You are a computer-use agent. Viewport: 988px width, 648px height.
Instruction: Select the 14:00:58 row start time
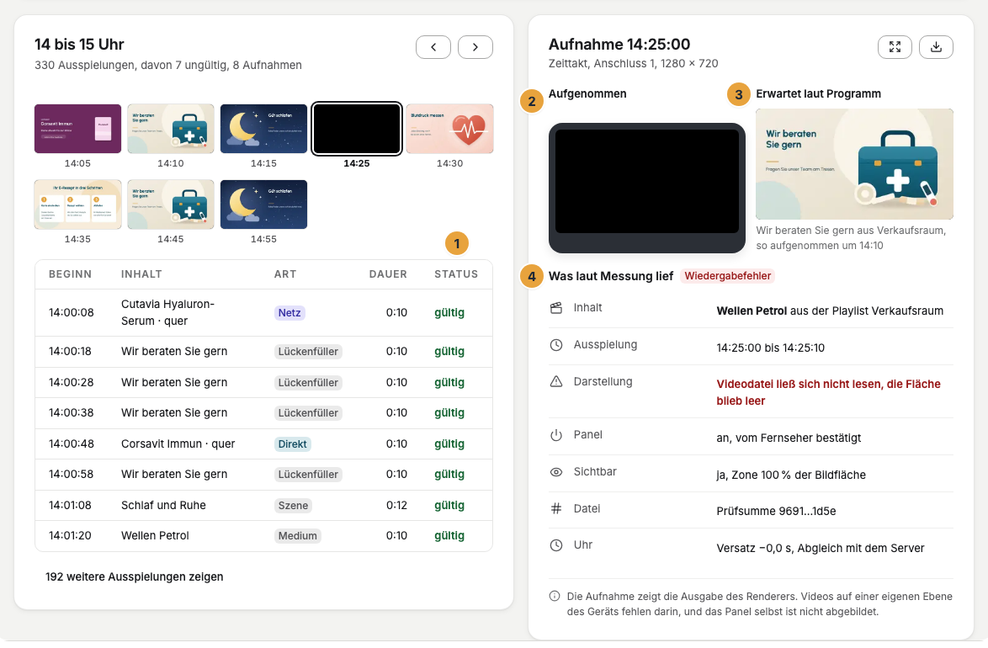coord(72,474)
